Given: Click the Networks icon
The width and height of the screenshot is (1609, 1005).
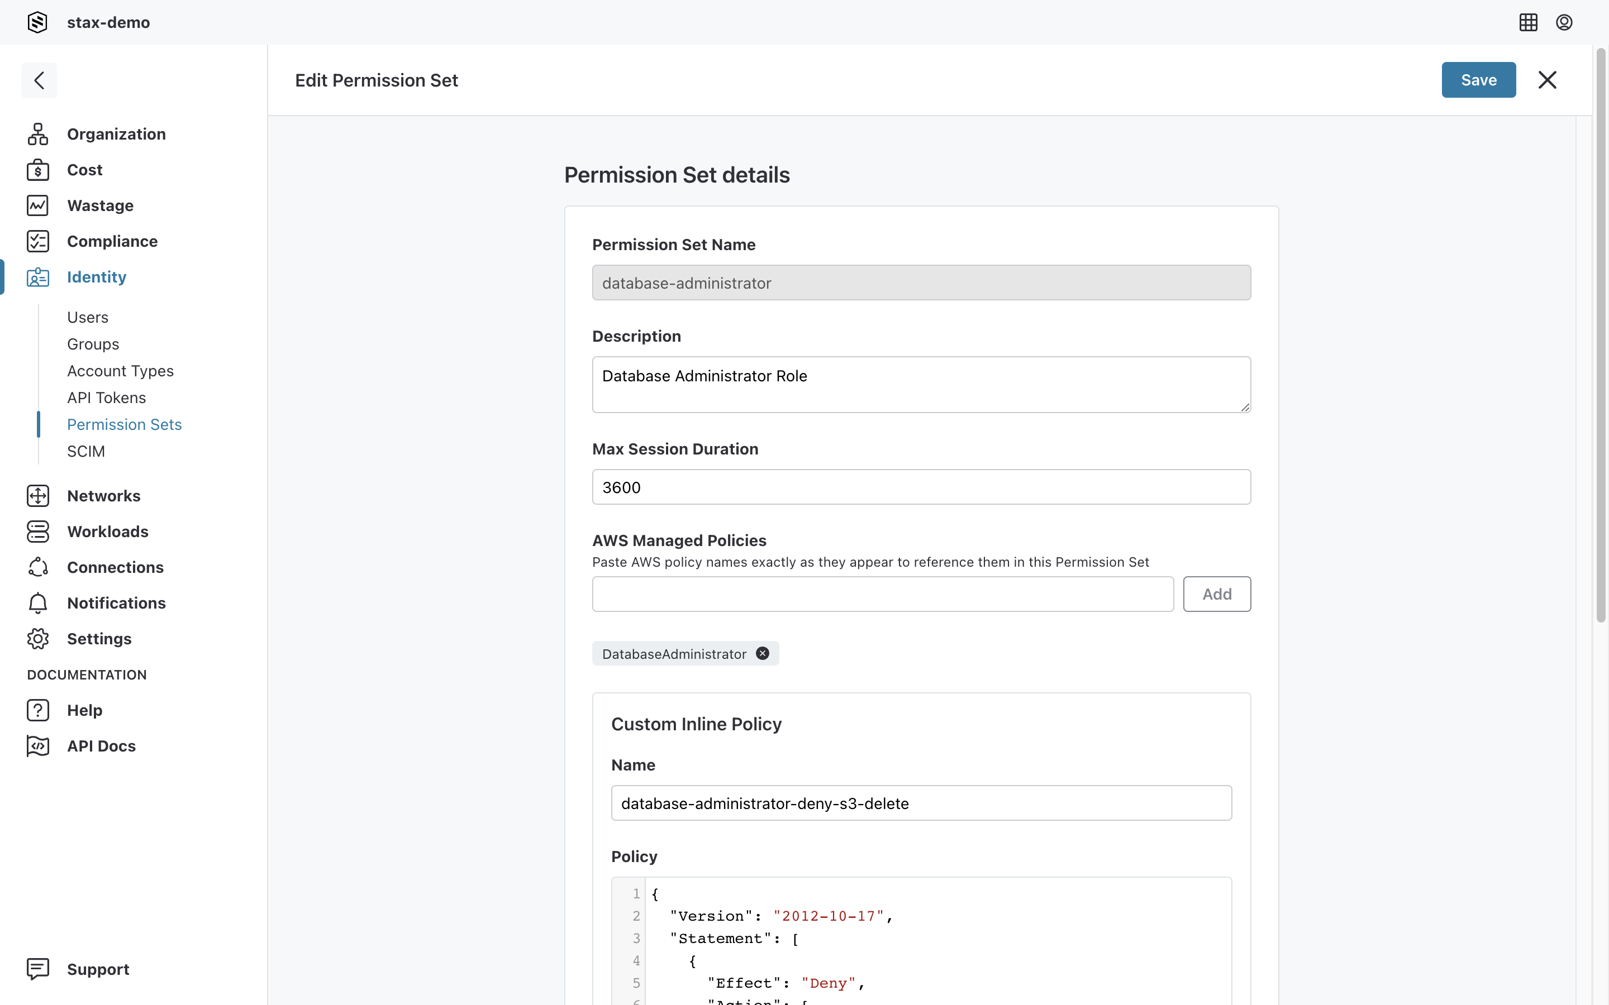Looking at the screenshot, I should [38, 496].
